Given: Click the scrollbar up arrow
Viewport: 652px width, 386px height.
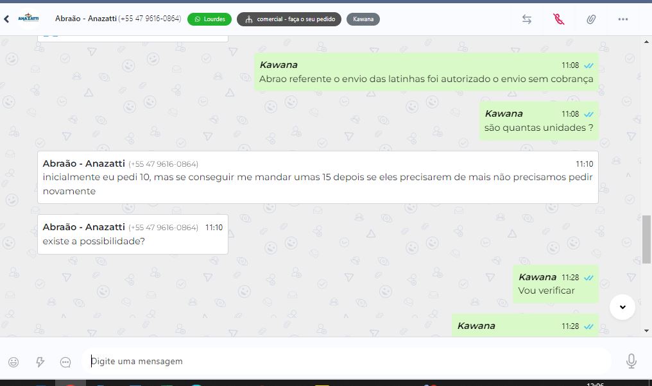Looking at the screenshot, I should tap(646, 42).
